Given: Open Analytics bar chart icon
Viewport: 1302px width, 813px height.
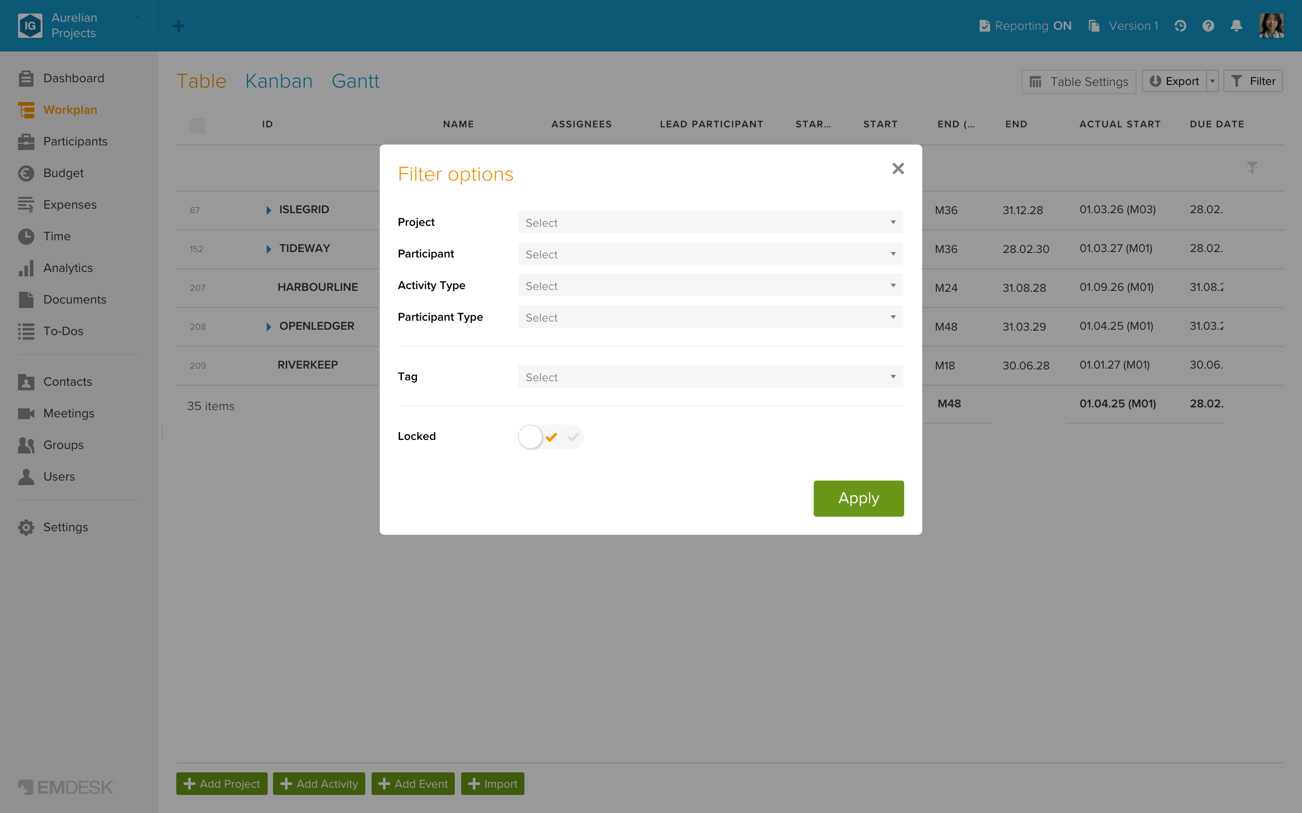Looking at the screenshot, I should pyautogui.click(x=26, y=268).
